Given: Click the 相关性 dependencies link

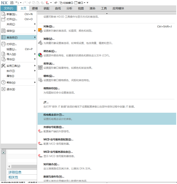Looking at the screenshot, I should 13,177.
